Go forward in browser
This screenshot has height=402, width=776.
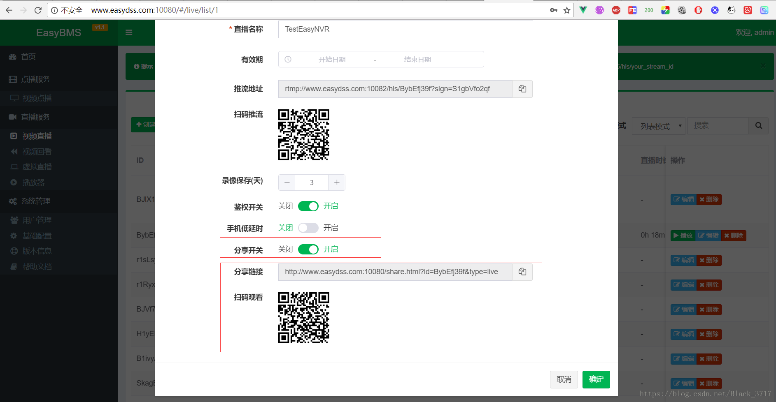[23, 10]
